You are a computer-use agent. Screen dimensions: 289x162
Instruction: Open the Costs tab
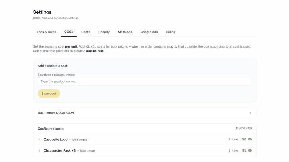point(86,32)
